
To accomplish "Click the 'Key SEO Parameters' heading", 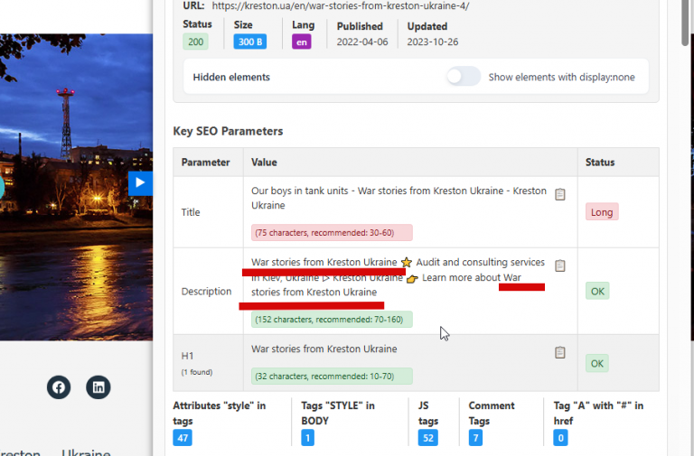I will (228, 131).
